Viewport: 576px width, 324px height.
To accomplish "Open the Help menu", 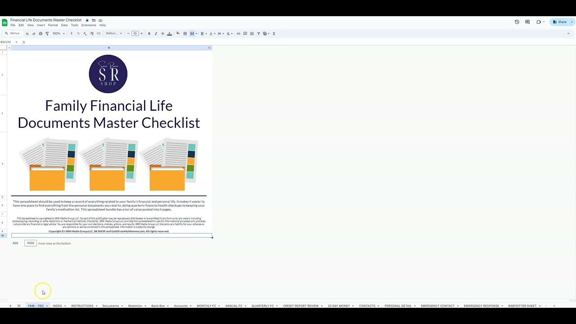I will [103, 25].
